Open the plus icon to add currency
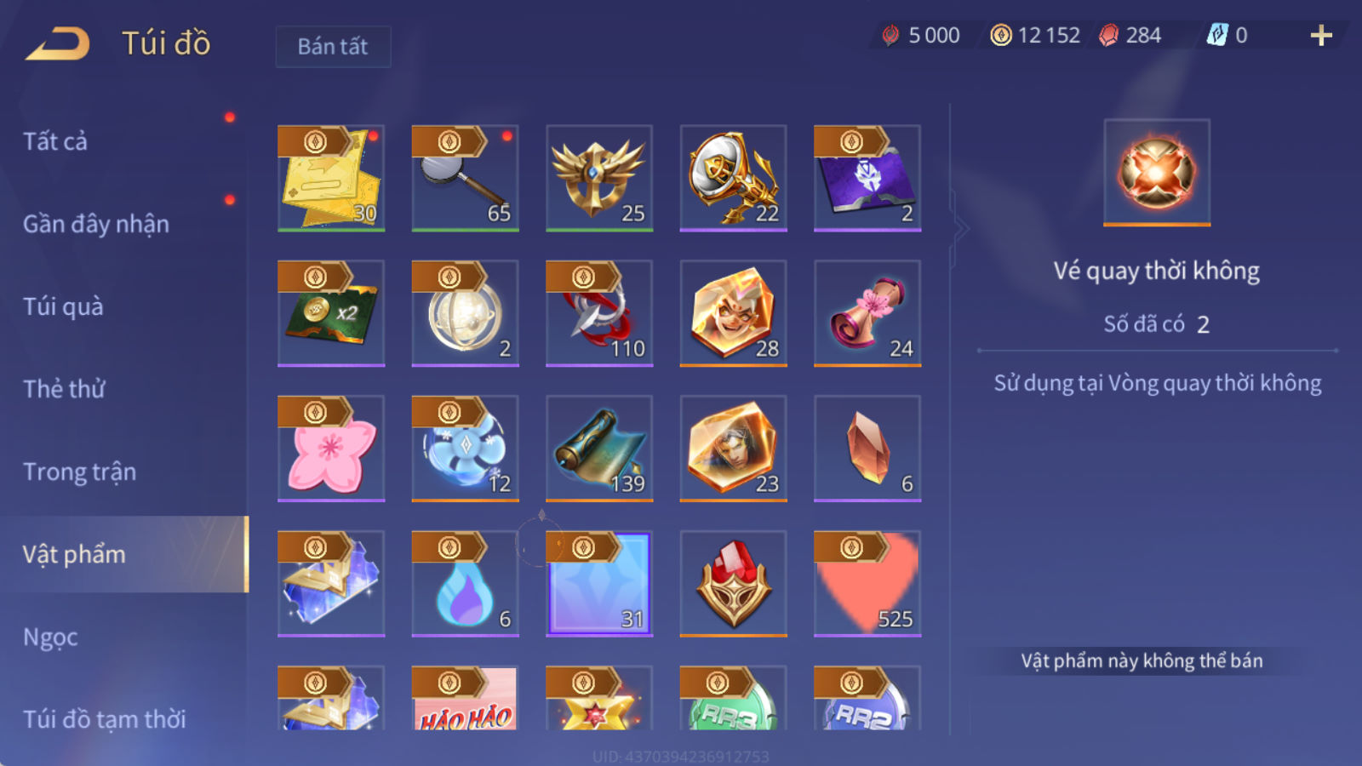Viewport: 1362px width, 766px height. pos(1321,35)
